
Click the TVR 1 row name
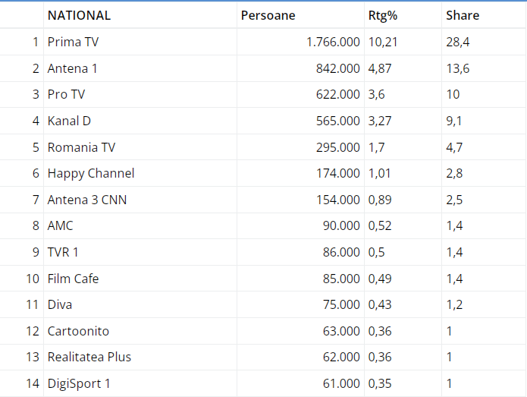coord(63,252)
